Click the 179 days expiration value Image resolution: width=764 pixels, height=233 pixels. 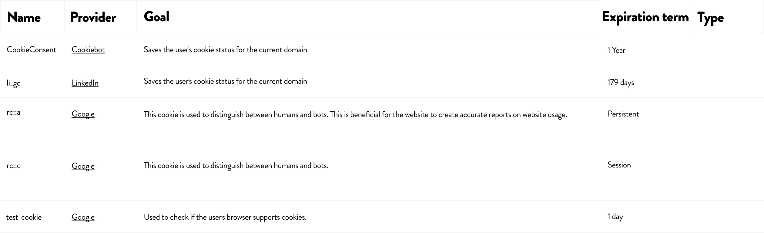[621, 83]
